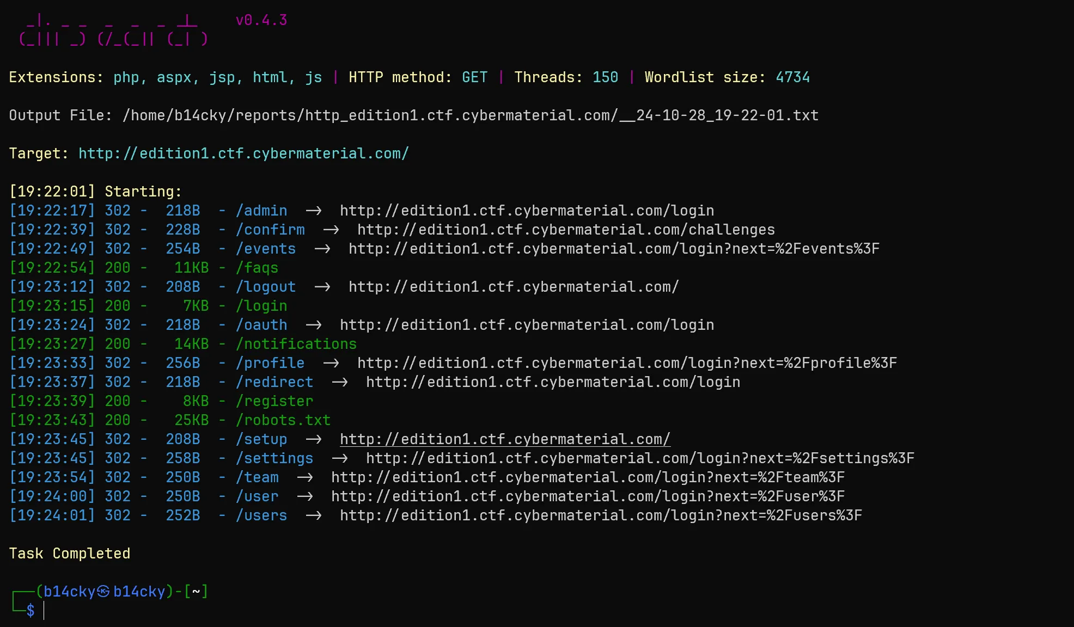Click the output file report path
The height and width of the screenshot is (627, 1074).
pyautogui.click(x=470, y=115)
